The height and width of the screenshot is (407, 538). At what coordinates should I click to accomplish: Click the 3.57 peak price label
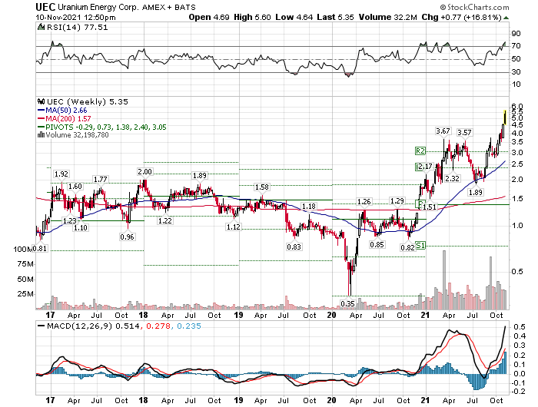tap(464, 132)
